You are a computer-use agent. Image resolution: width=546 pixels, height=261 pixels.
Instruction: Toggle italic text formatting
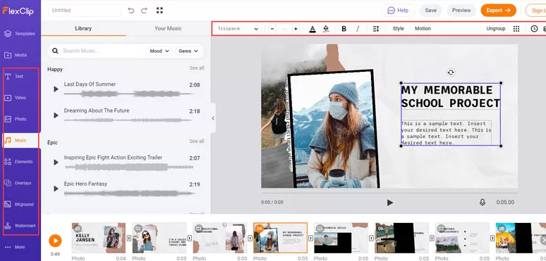tap(357, 29)
